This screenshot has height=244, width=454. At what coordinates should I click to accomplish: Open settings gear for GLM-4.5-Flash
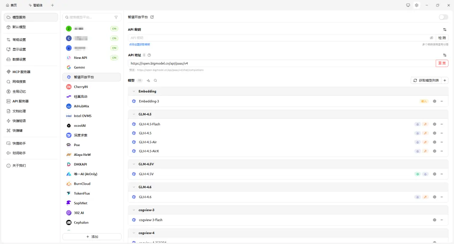[x=435, y=124]
